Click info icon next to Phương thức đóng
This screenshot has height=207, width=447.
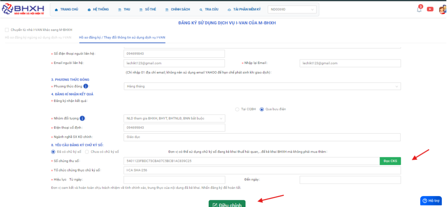86,86
